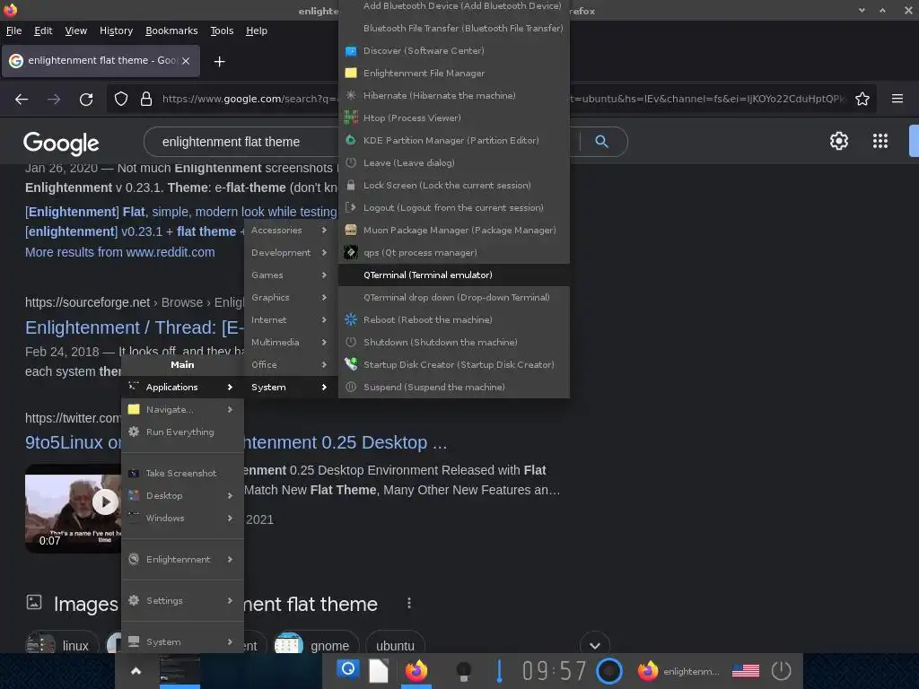This screenshot has width=919, height=689.
Task: Click the blank document icon on shelf
Action: 379,670
